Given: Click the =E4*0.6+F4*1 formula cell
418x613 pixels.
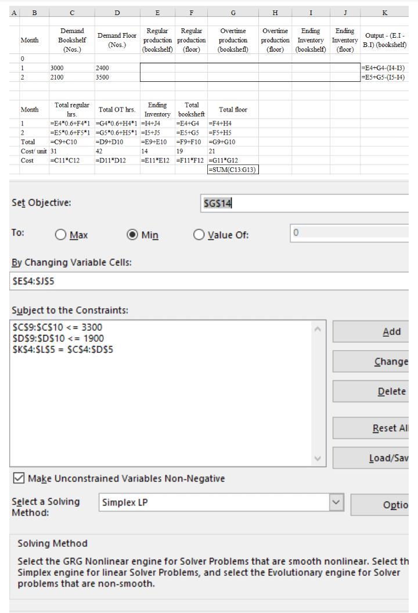Looking at the screenshot, I should 72,123.
